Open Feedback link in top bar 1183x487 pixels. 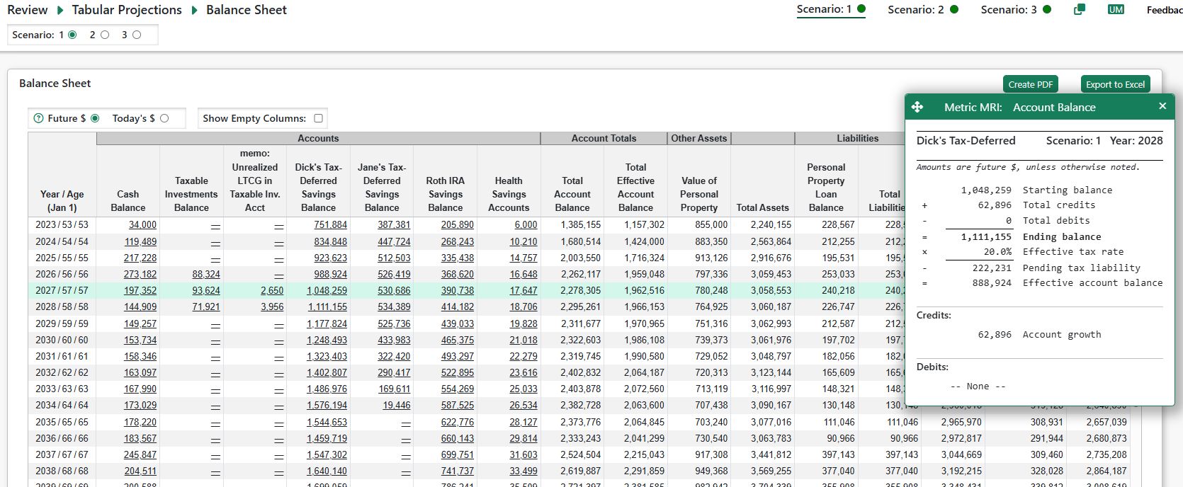pyautogui.click(x=1165, y=10)
